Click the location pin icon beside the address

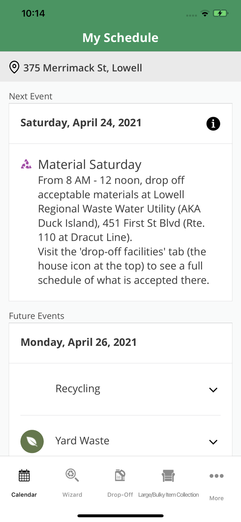[x=14, y=67]
